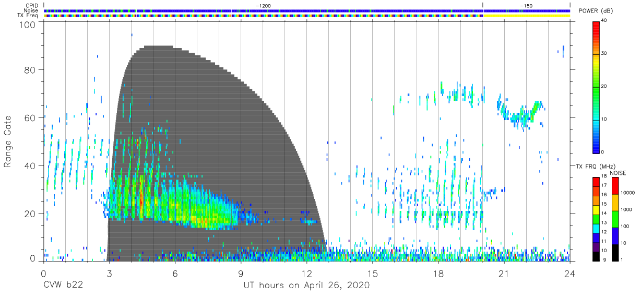
Task: Click the TX FRQ (MHz) colorbar
Action: [x=596, y=218]
